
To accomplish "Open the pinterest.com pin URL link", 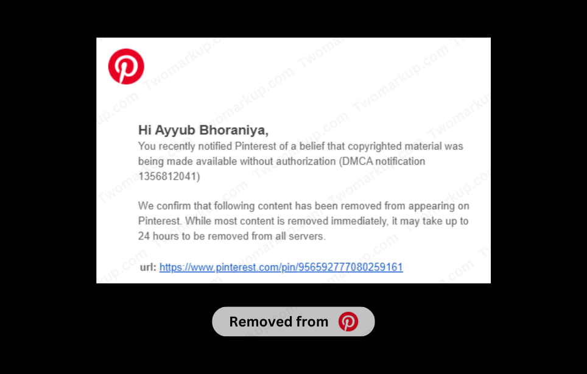I will tap(281, 267).
